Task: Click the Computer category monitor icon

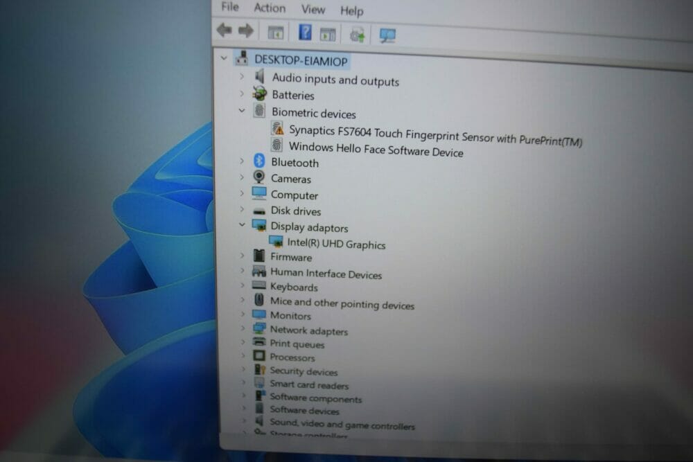Action: click(259, 193)
